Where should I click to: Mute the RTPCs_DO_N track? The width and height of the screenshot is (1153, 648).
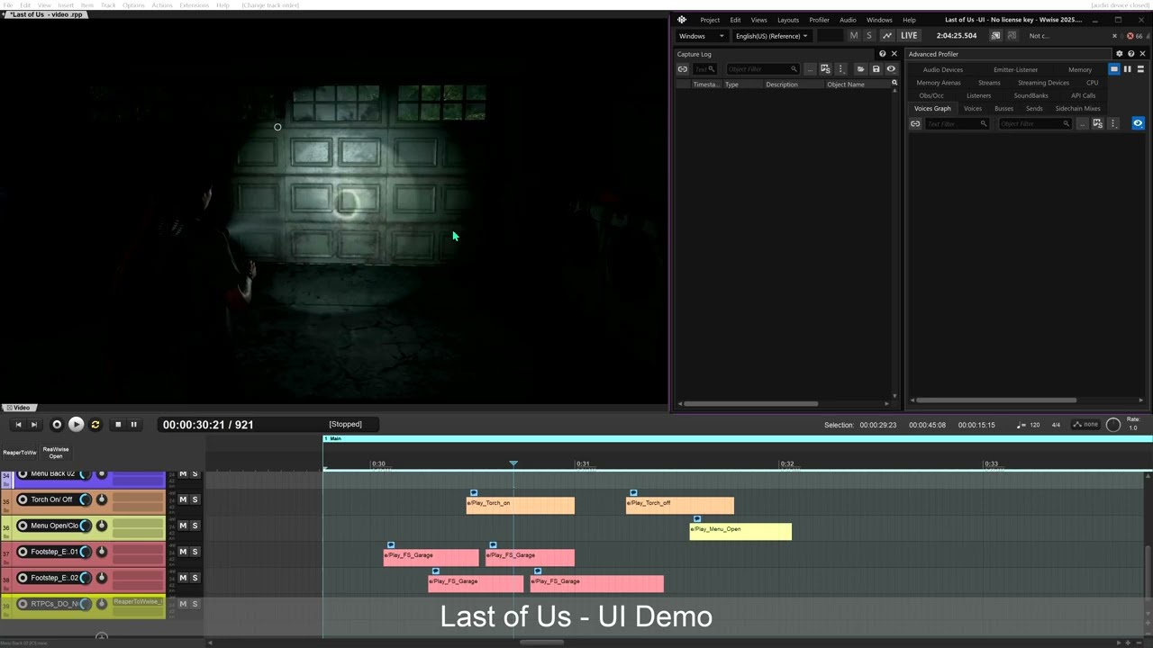(x=183, y=604)
